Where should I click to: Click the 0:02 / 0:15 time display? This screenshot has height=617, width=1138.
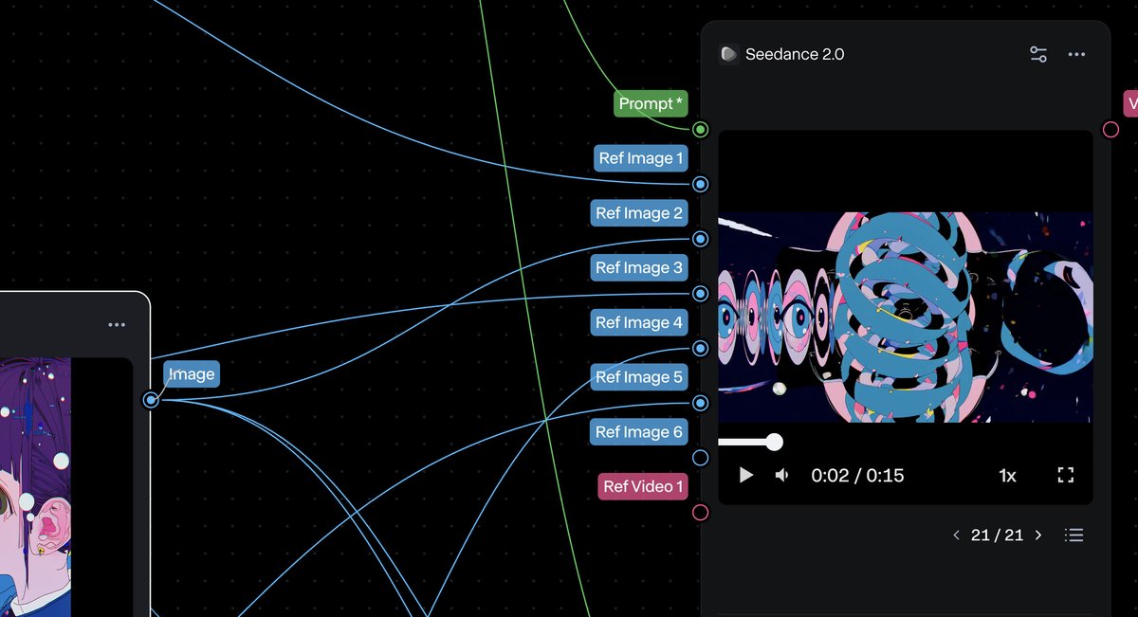point(857,475)
